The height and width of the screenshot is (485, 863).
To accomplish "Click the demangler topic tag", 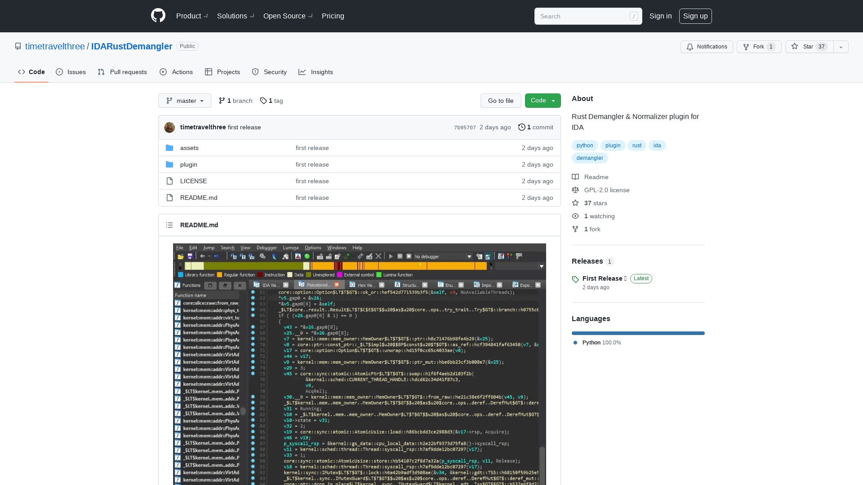I will pos(590,158).
